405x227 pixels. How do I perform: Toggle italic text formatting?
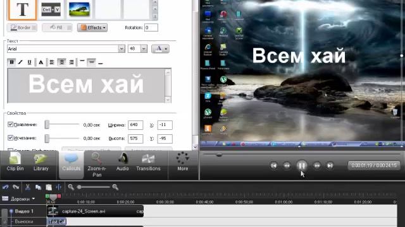point(20,62)
